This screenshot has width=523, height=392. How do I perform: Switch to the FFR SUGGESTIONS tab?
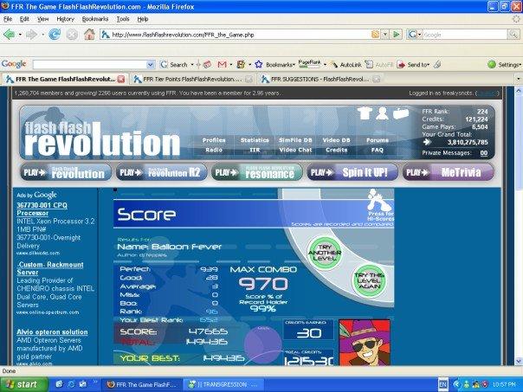[x=320, y=80]
